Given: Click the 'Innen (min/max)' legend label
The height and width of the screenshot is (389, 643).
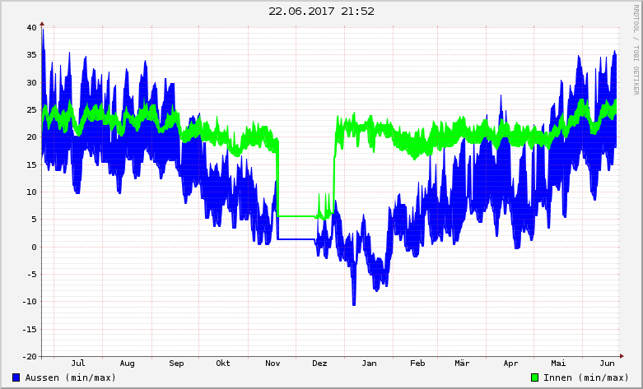Looking at the screenshot, I should pyautogui.click(x=586, y=377).
